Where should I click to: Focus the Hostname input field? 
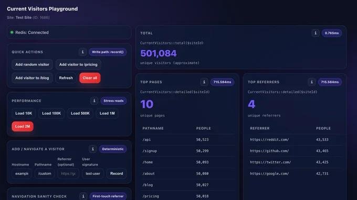point(22,173)
